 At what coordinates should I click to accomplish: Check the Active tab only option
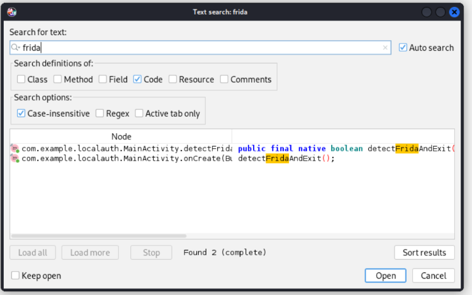[x=139, y=114]
